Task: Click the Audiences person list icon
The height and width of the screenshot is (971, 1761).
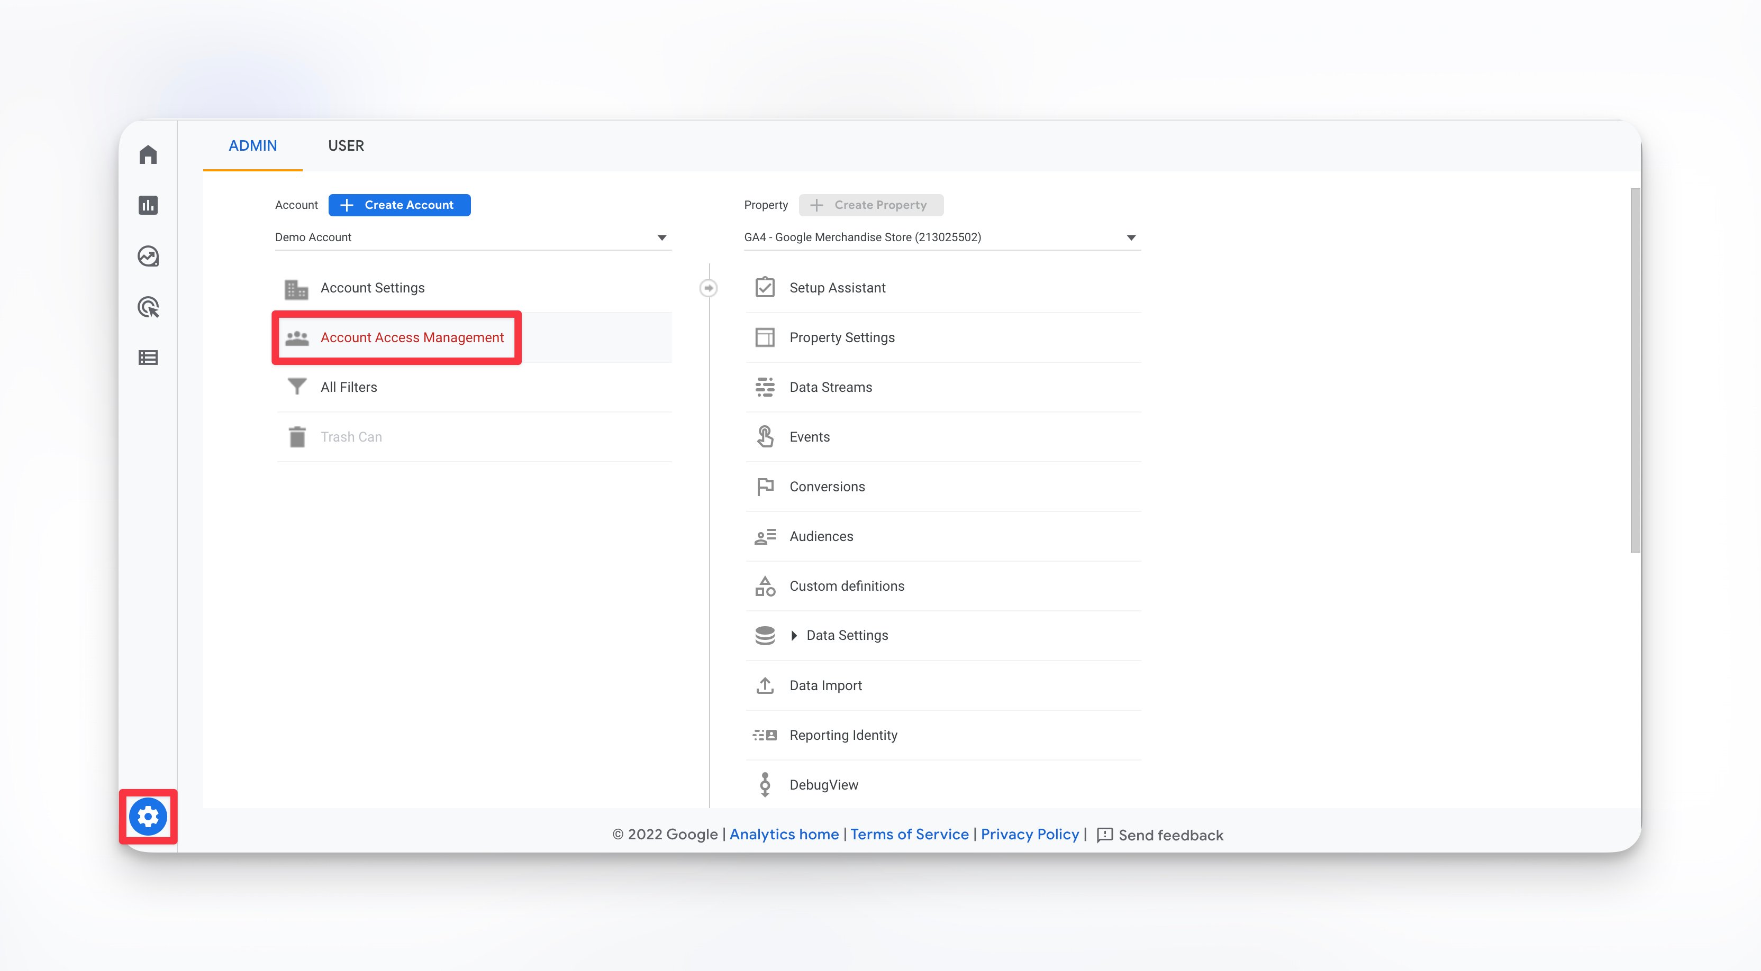Action: pos(765,536)
